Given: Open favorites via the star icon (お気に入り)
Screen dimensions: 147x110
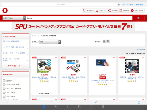Looking at the screenshot, I should click(101, 11).
